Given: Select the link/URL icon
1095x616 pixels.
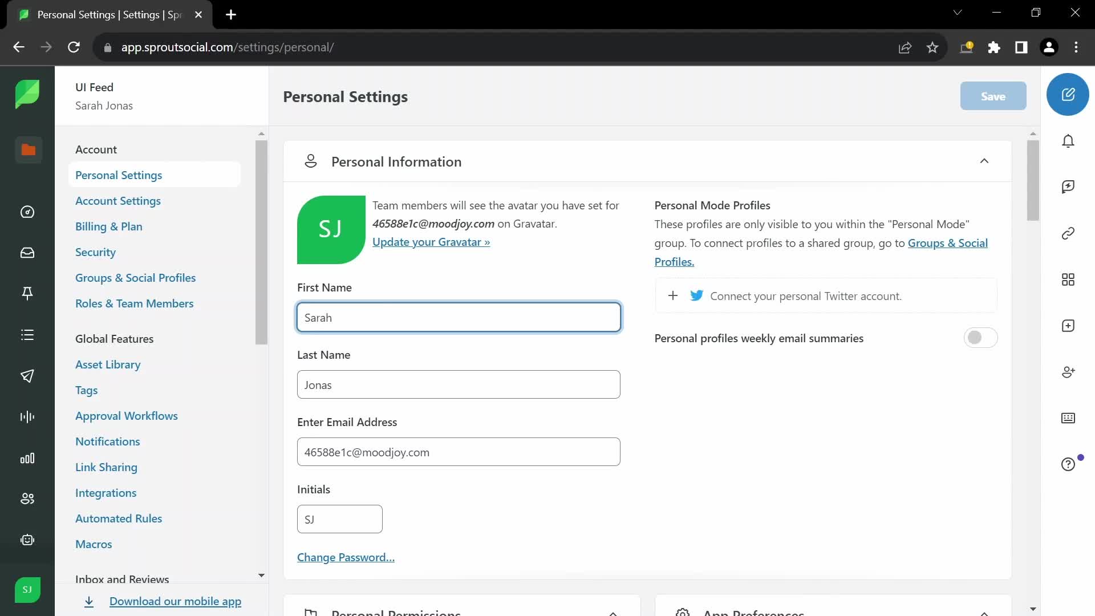Looking at the screenshot, I should coord(1069,233).
